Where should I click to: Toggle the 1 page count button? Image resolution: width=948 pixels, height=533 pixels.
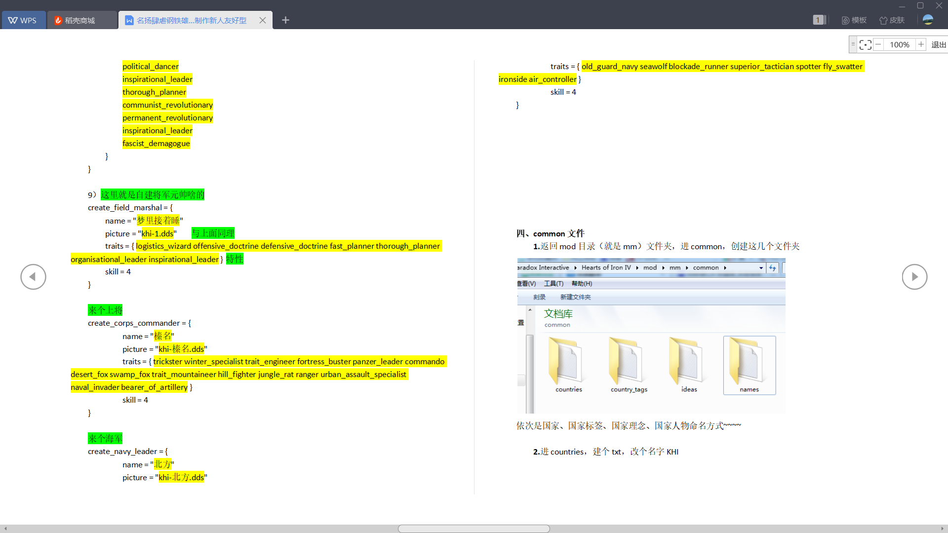pyautogui.click(x=819, y=20)
